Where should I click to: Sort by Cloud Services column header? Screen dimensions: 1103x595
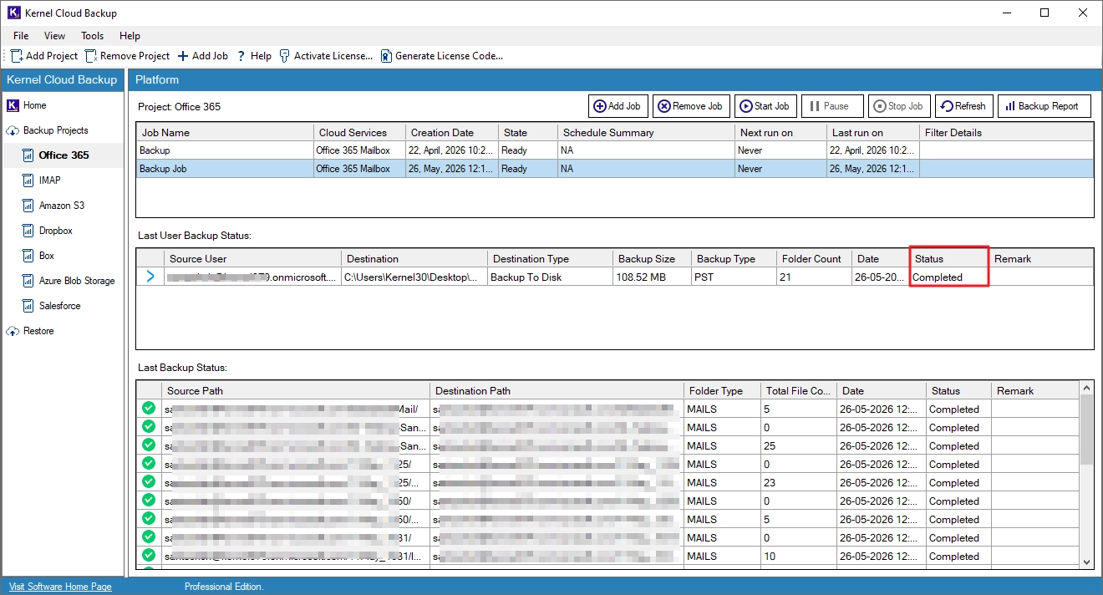coord(360,132)
